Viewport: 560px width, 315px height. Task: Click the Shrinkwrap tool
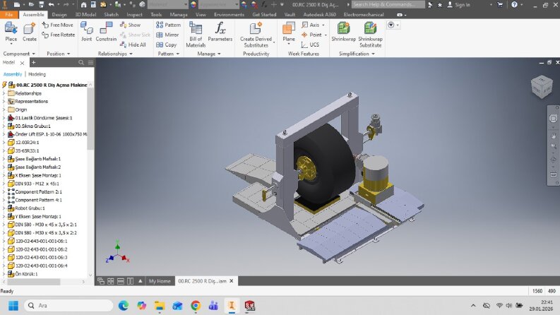click(343, 31)
